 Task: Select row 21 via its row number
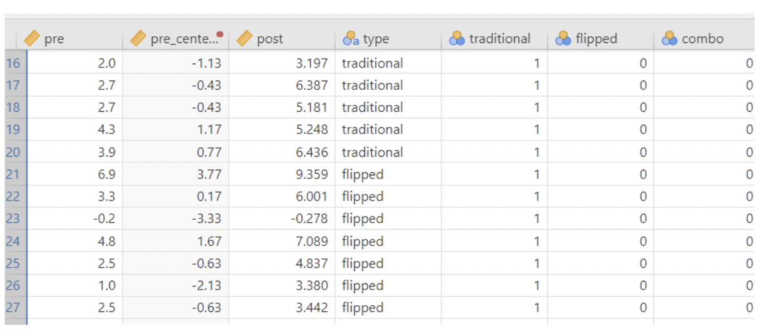tap(13, 175)
